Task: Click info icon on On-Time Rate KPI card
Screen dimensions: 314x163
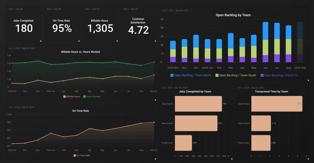Action: click(x=79, y=41)
